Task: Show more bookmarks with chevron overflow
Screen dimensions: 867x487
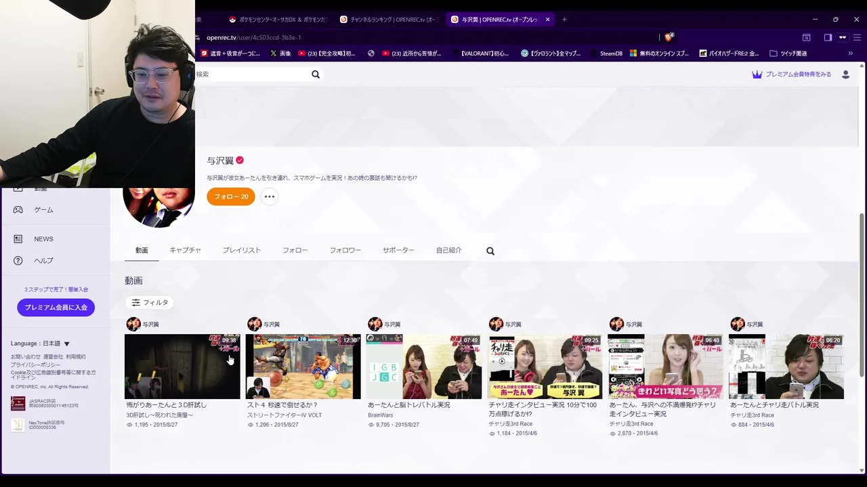Action: coord(850,53)
